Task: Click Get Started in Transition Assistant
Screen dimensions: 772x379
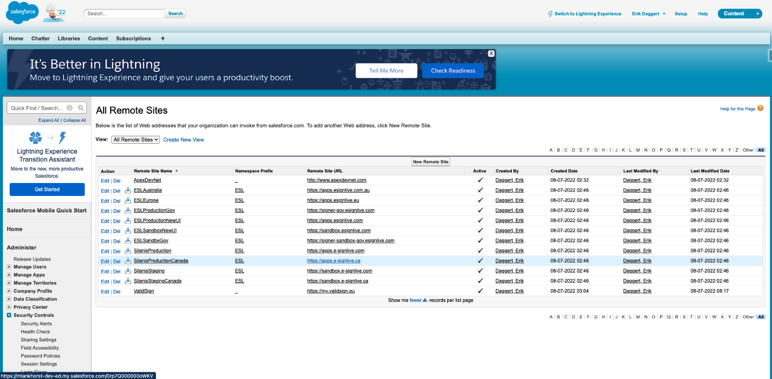Action: (47, 189)
